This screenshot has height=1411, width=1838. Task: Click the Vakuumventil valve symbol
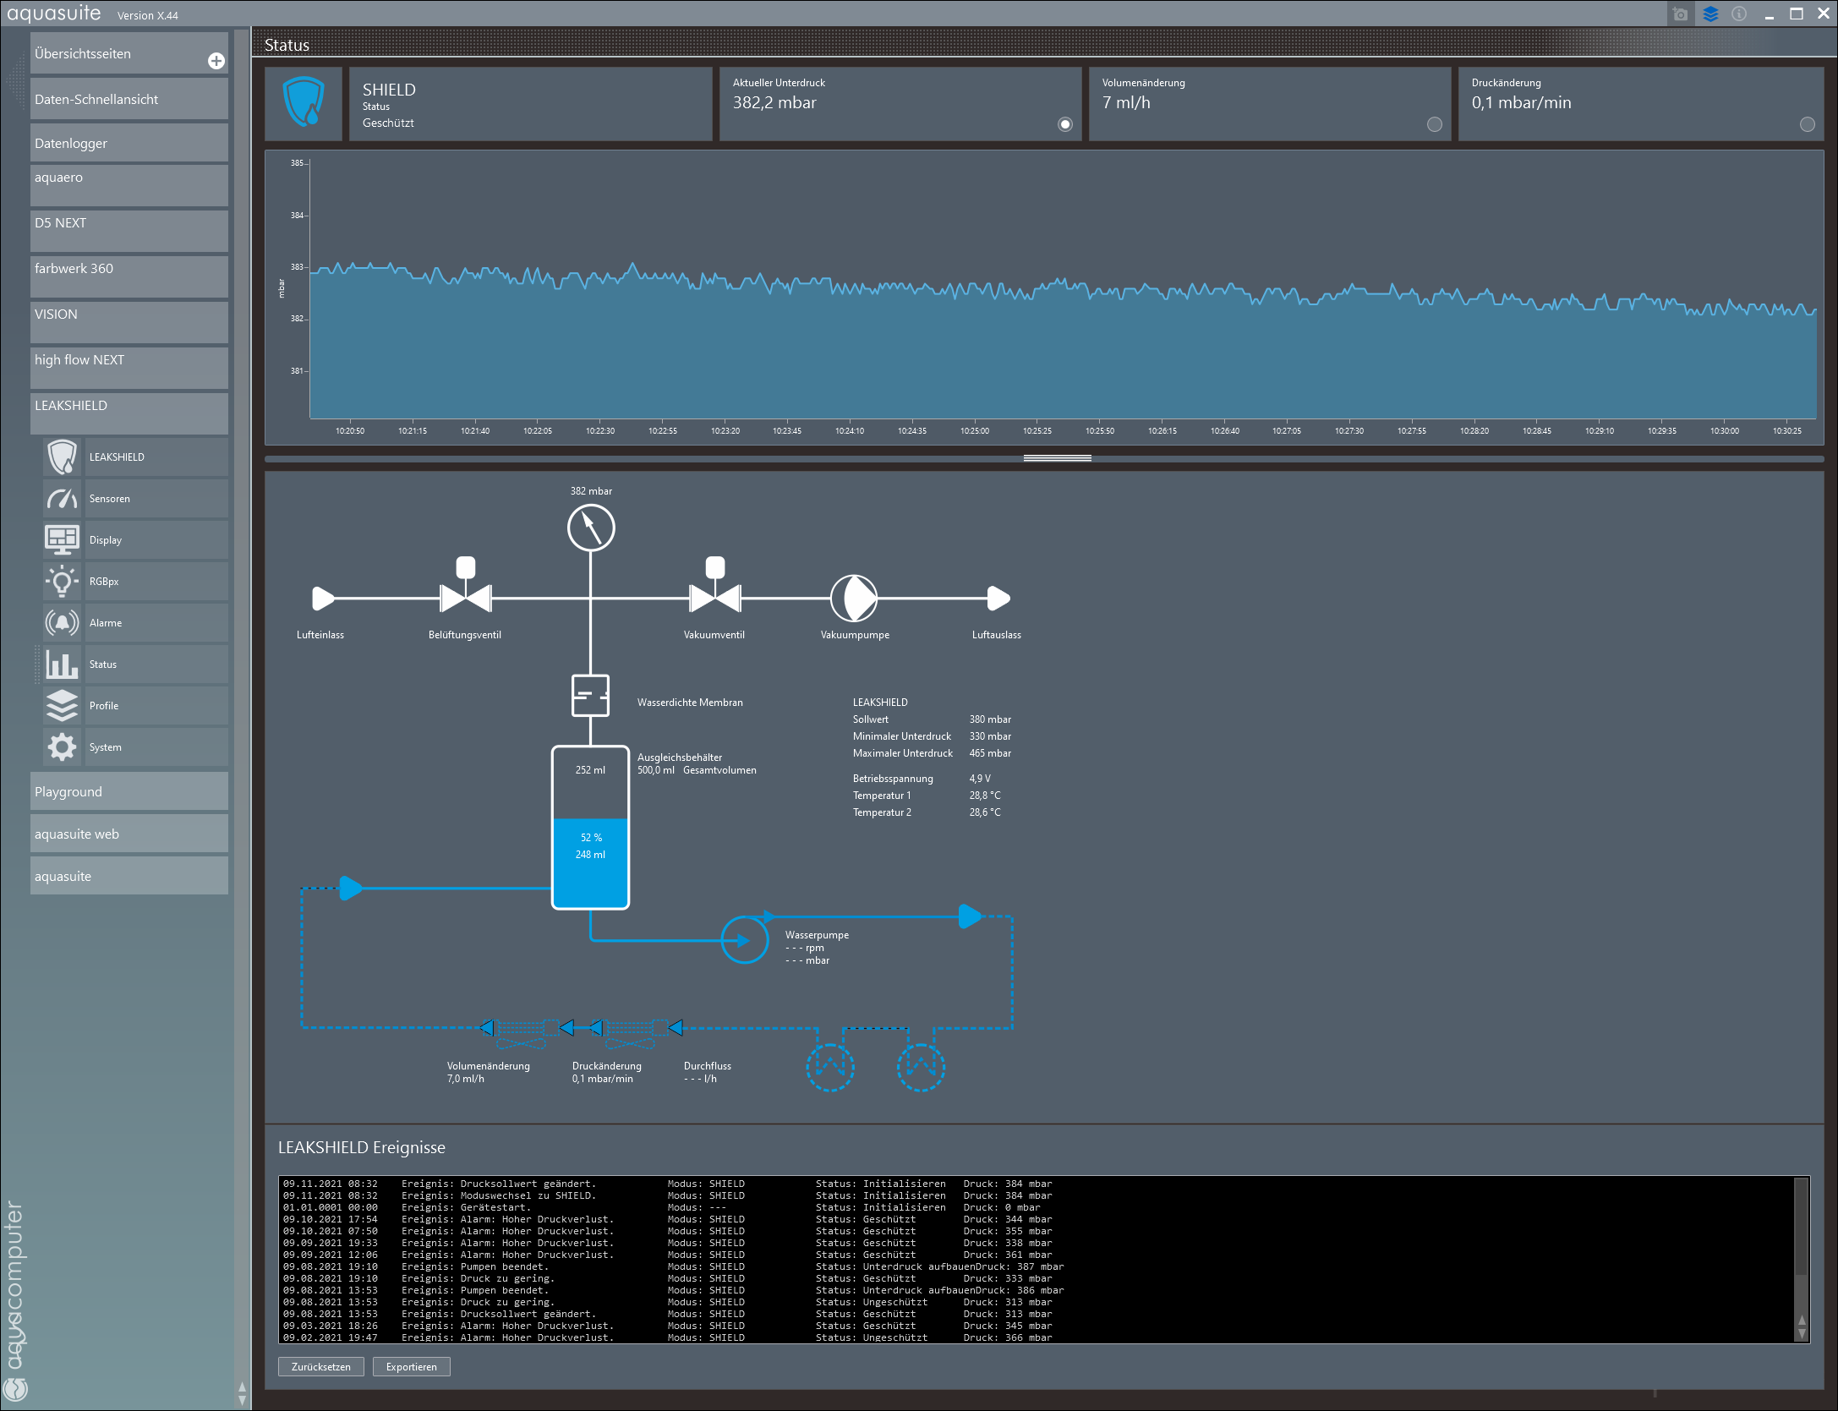715,585
